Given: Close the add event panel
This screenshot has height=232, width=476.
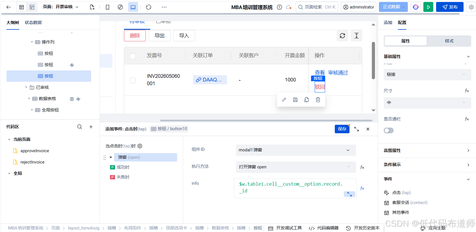Looking at the screenshot, I should (368, 129).
